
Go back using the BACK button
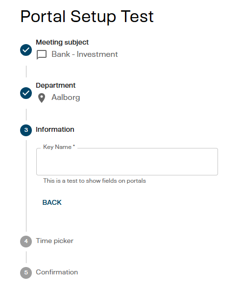(x=52, y=202)
